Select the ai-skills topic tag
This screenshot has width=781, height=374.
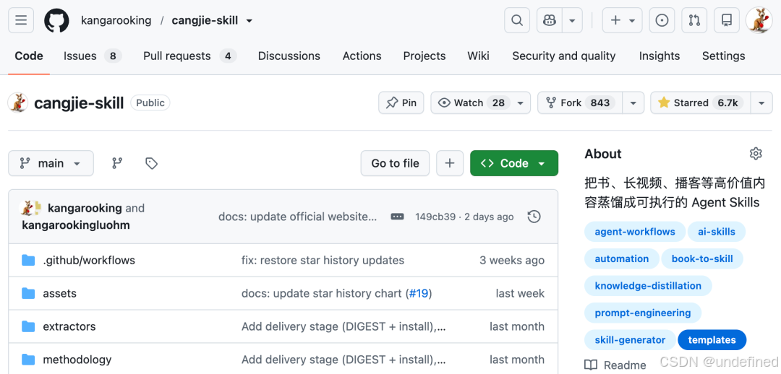click(716, 232)
